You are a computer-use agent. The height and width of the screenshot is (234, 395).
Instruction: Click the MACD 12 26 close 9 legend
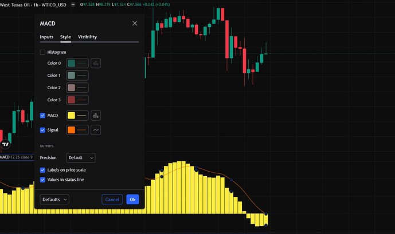click(x=17, y=157)
